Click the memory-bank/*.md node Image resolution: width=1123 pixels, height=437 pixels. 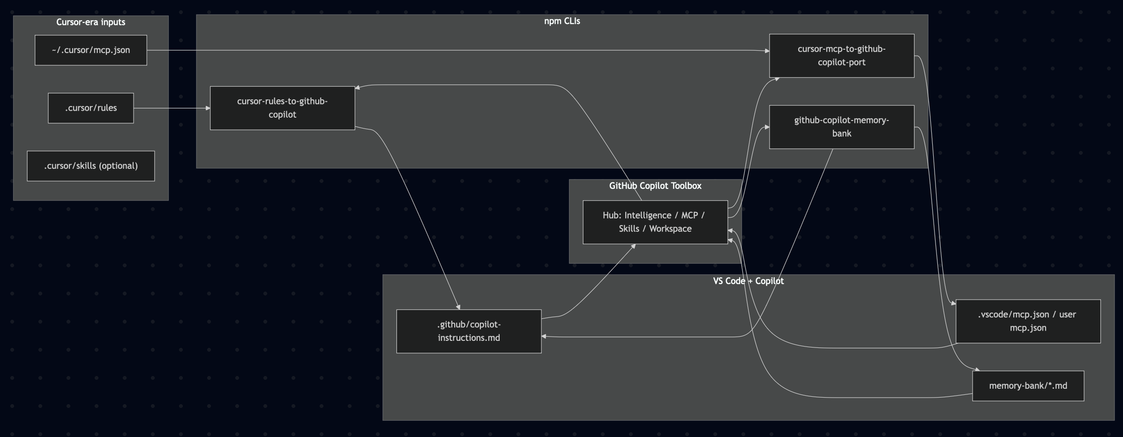click(x=1028, y=385)
